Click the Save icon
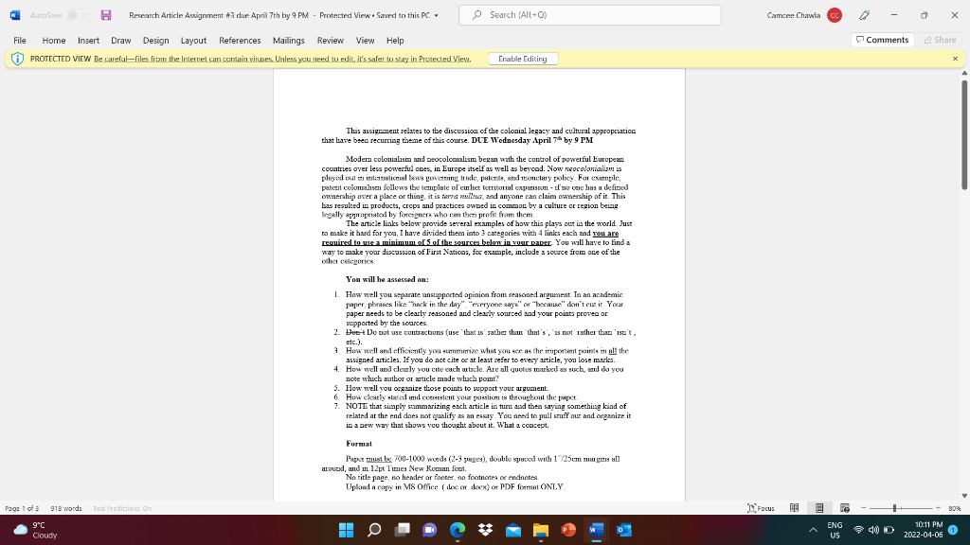970x545 pixels. tap(107, 14)
